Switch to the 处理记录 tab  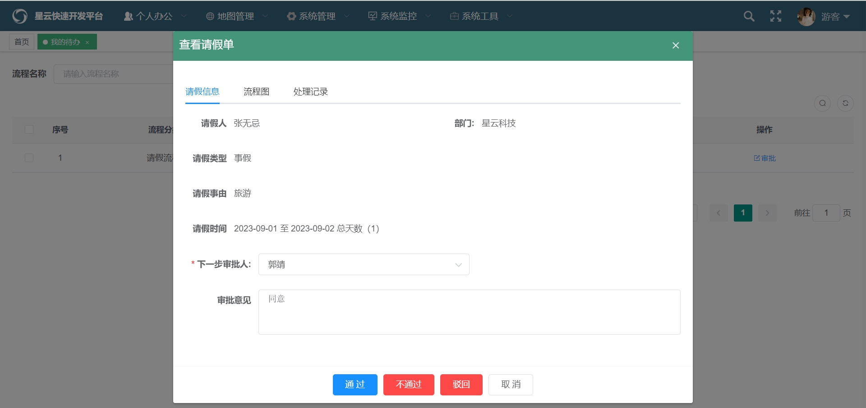pyautogui.click(x=310, y=92)
